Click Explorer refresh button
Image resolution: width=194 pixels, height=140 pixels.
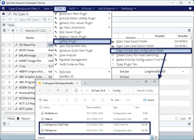click(x=67, y=91)
